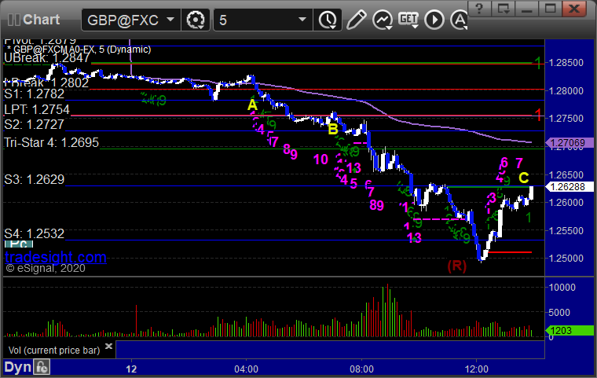Click the Chart panel grip label
The width and height of the screenshot is (597, 378).
[x=34, y=20]
